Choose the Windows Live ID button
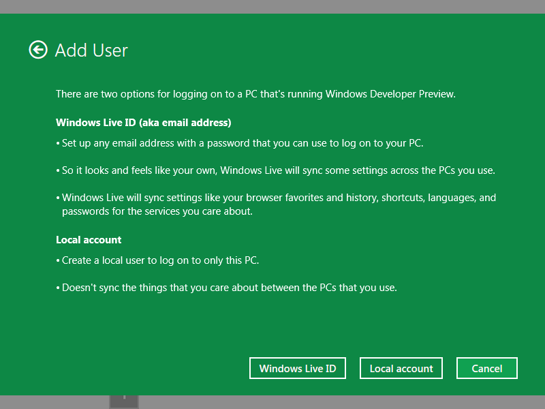This screenshot has height=409, width=545. click(x=298, y=368)
